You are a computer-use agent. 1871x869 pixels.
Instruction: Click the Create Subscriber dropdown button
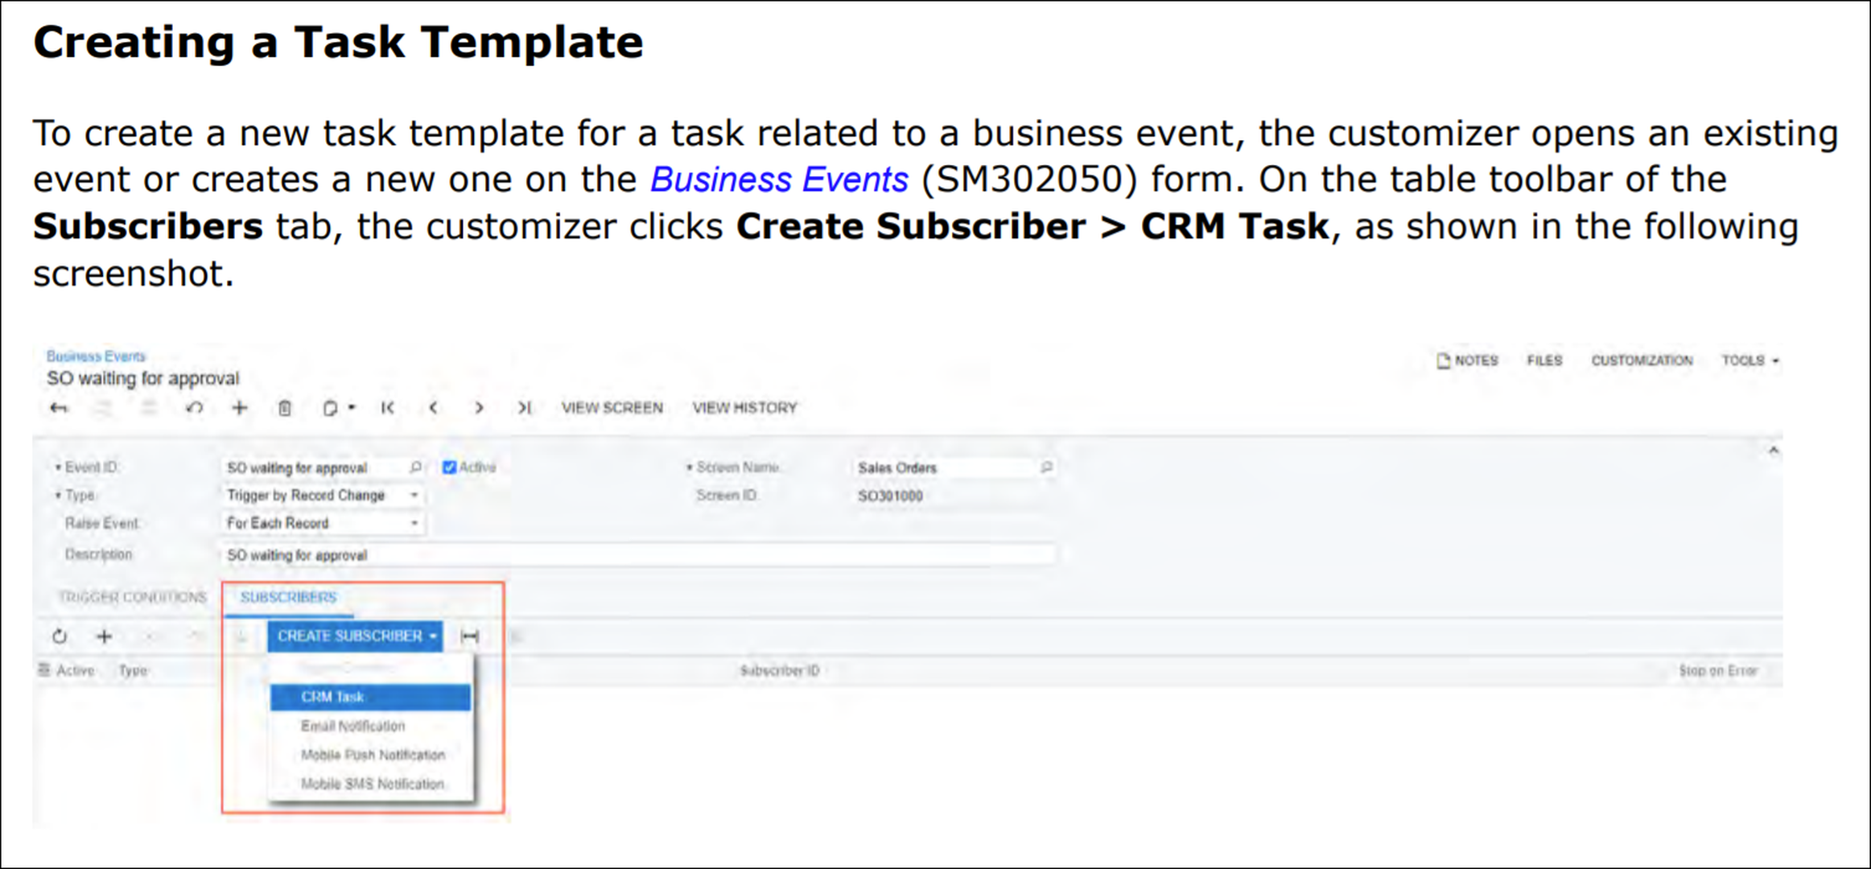pos(356,636)
